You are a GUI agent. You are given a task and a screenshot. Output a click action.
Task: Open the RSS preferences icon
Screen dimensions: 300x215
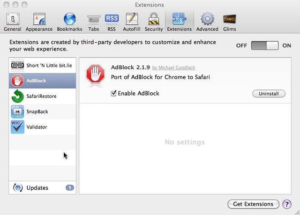coord(112,18)
